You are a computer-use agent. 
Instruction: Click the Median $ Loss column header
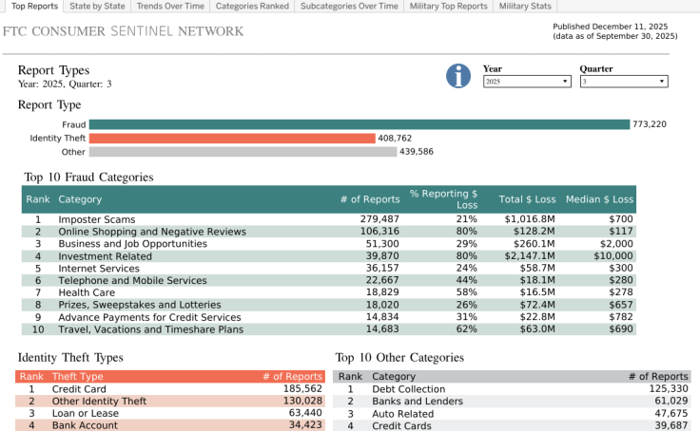tap(599, 199)
